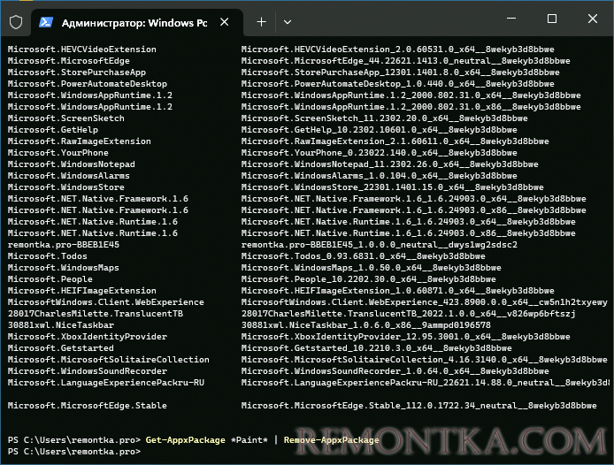
Task: Click Microsoft.RawImageExtension name entry
Action: 79,141
